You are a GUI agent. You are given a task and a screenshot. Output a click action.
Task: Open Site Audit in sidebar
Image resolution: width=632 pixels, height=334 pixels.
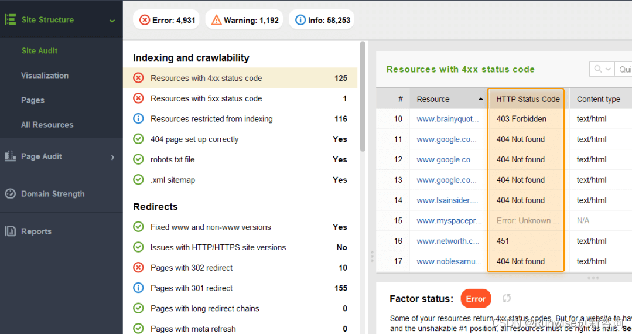[39, 51]
